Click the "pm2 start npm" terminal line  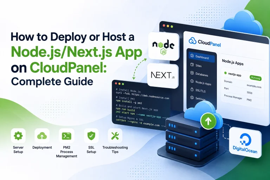(x=142, y=115)
